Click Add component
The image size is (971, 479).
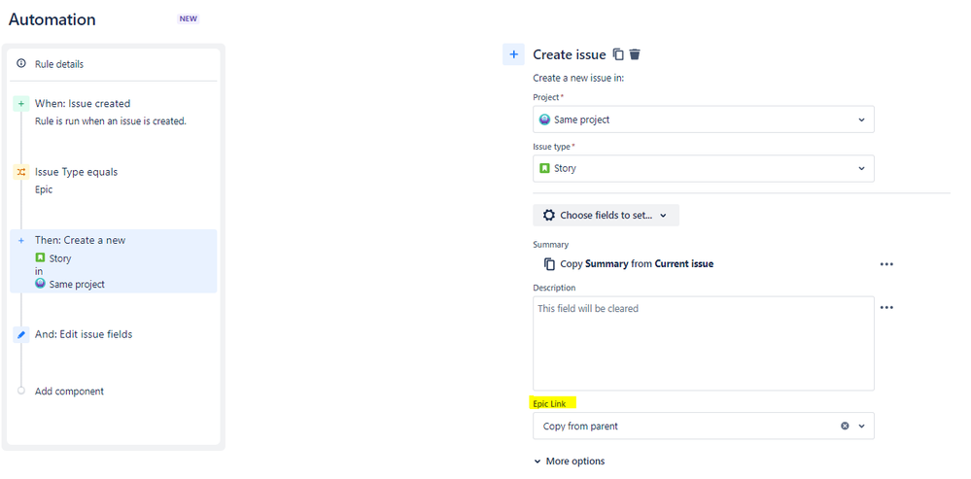coord(69,392)
